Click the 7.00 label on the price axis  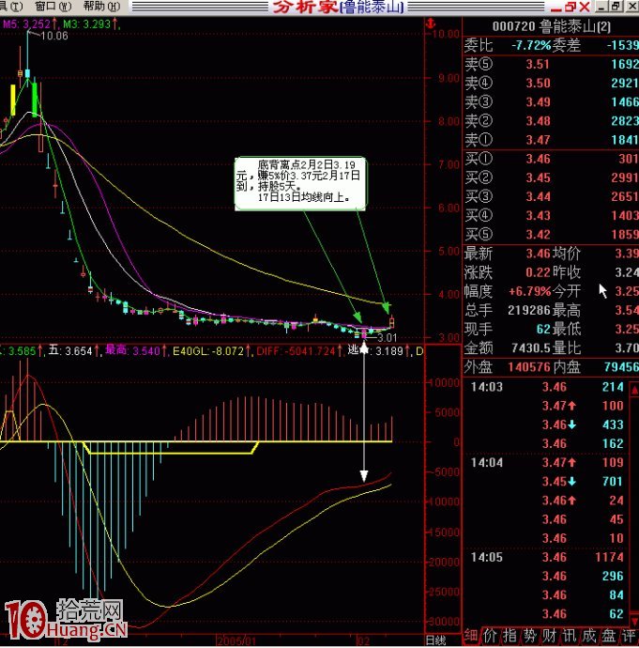point(449,165)
